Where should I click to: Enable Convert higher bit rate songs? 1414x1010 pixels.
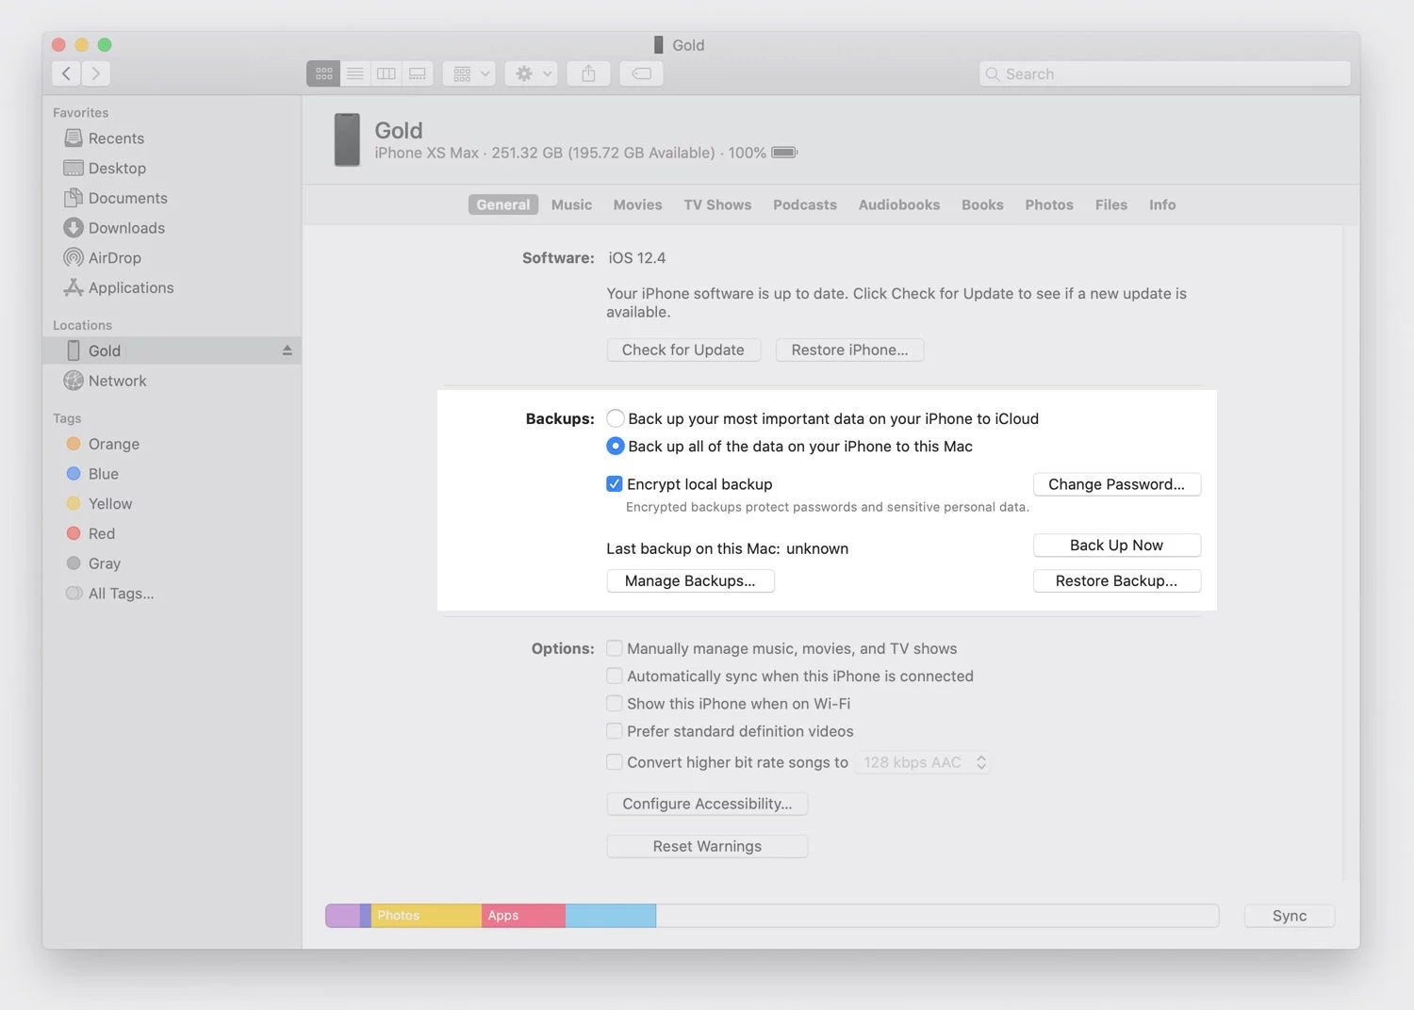point(615,762)
